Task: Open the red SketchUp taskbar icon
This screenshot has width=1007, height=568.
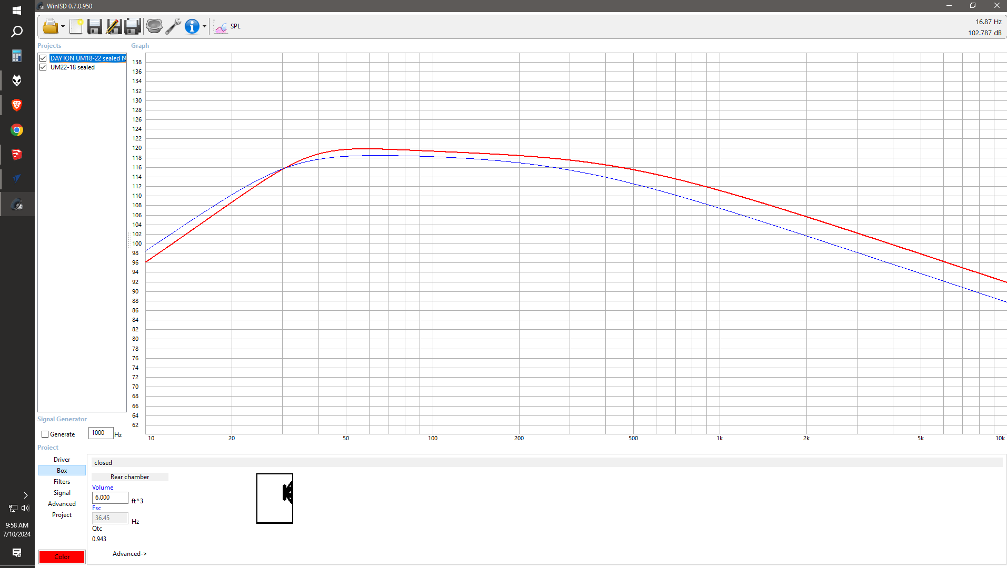Action: (x=17, y=155)
